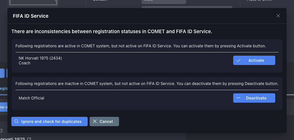The height and width of the screenshot is (140, 294).
Task: Click the X icon on Cancel
Action: (95, 121)
